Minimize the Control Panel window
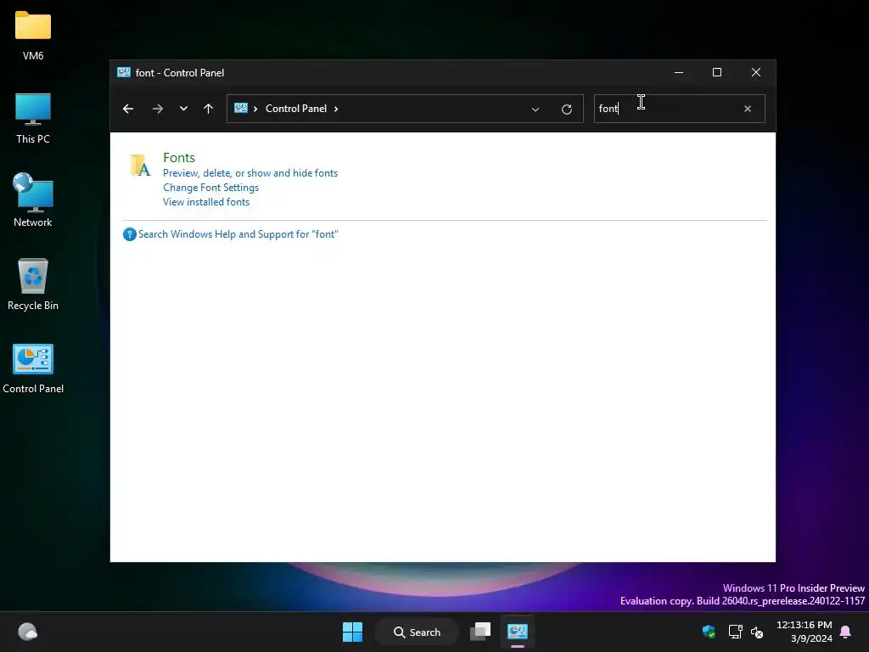The image size is (869, 652). [679, 73]
